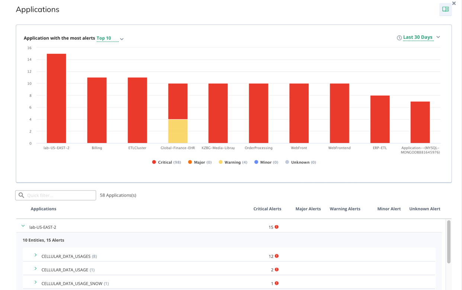Open the side panel book icon
The height and width of the screenshot is (290, 462).
point(445,9)
